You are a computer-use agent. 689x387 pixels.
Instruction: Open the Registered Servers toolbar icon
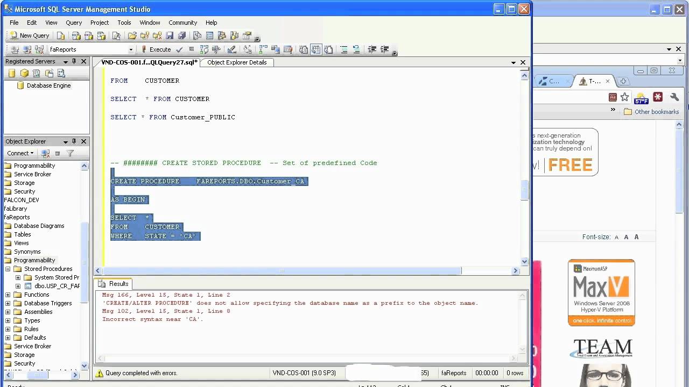[197, 35]
